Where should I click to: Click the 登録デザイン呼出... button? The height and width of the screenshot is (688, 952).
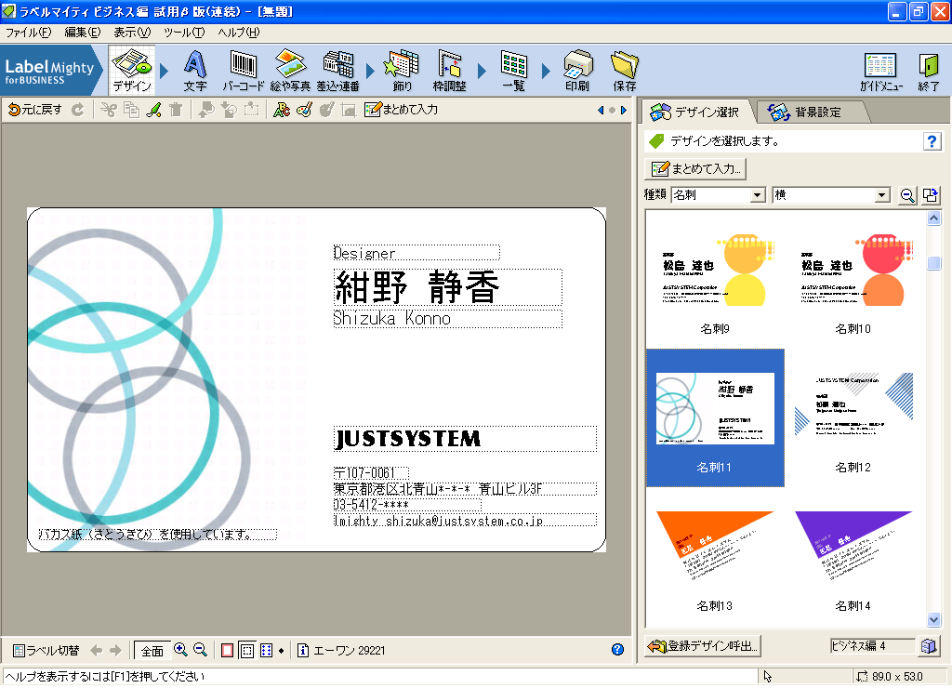[703, 646]
